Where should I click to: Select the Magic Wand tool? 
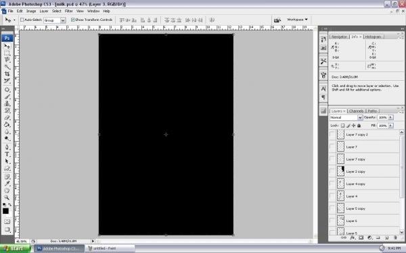tap(7, 67)
